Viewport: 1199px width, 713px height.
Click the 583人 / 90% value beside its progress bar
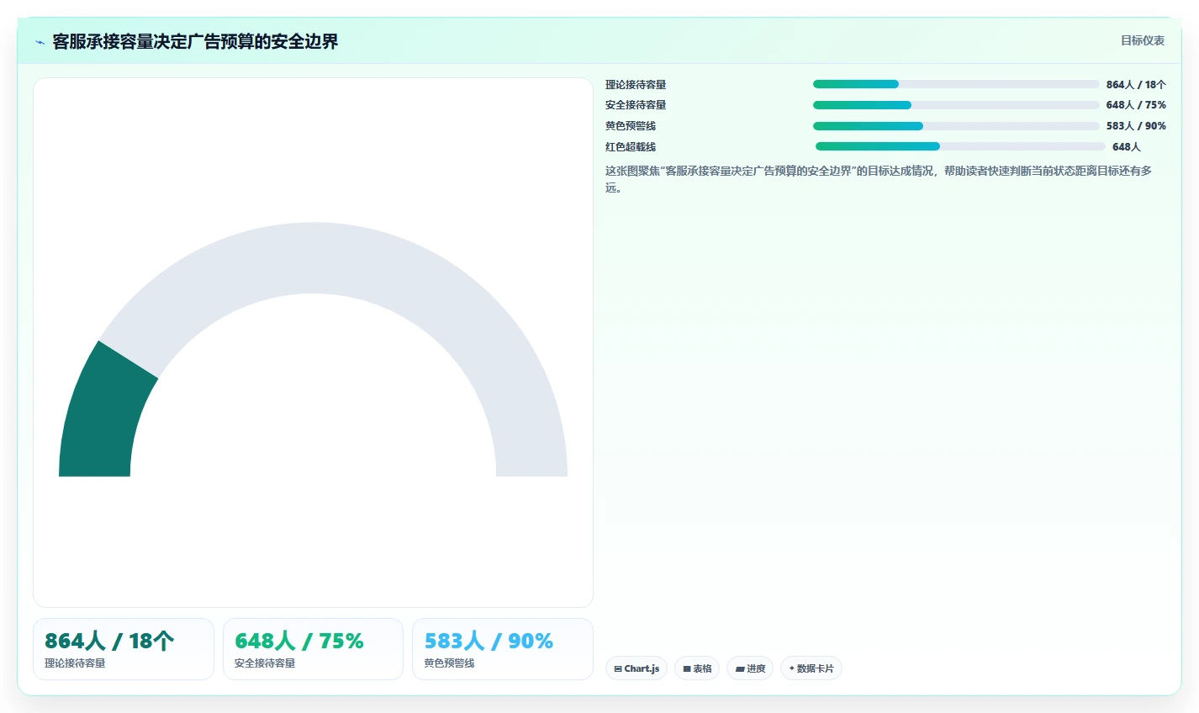pyautogui.click(x=1136, y=126)
